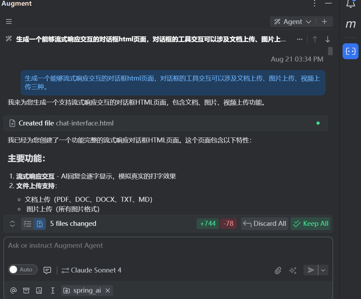
Task: Click the Keep All button
Action: (x=310, y=223)
